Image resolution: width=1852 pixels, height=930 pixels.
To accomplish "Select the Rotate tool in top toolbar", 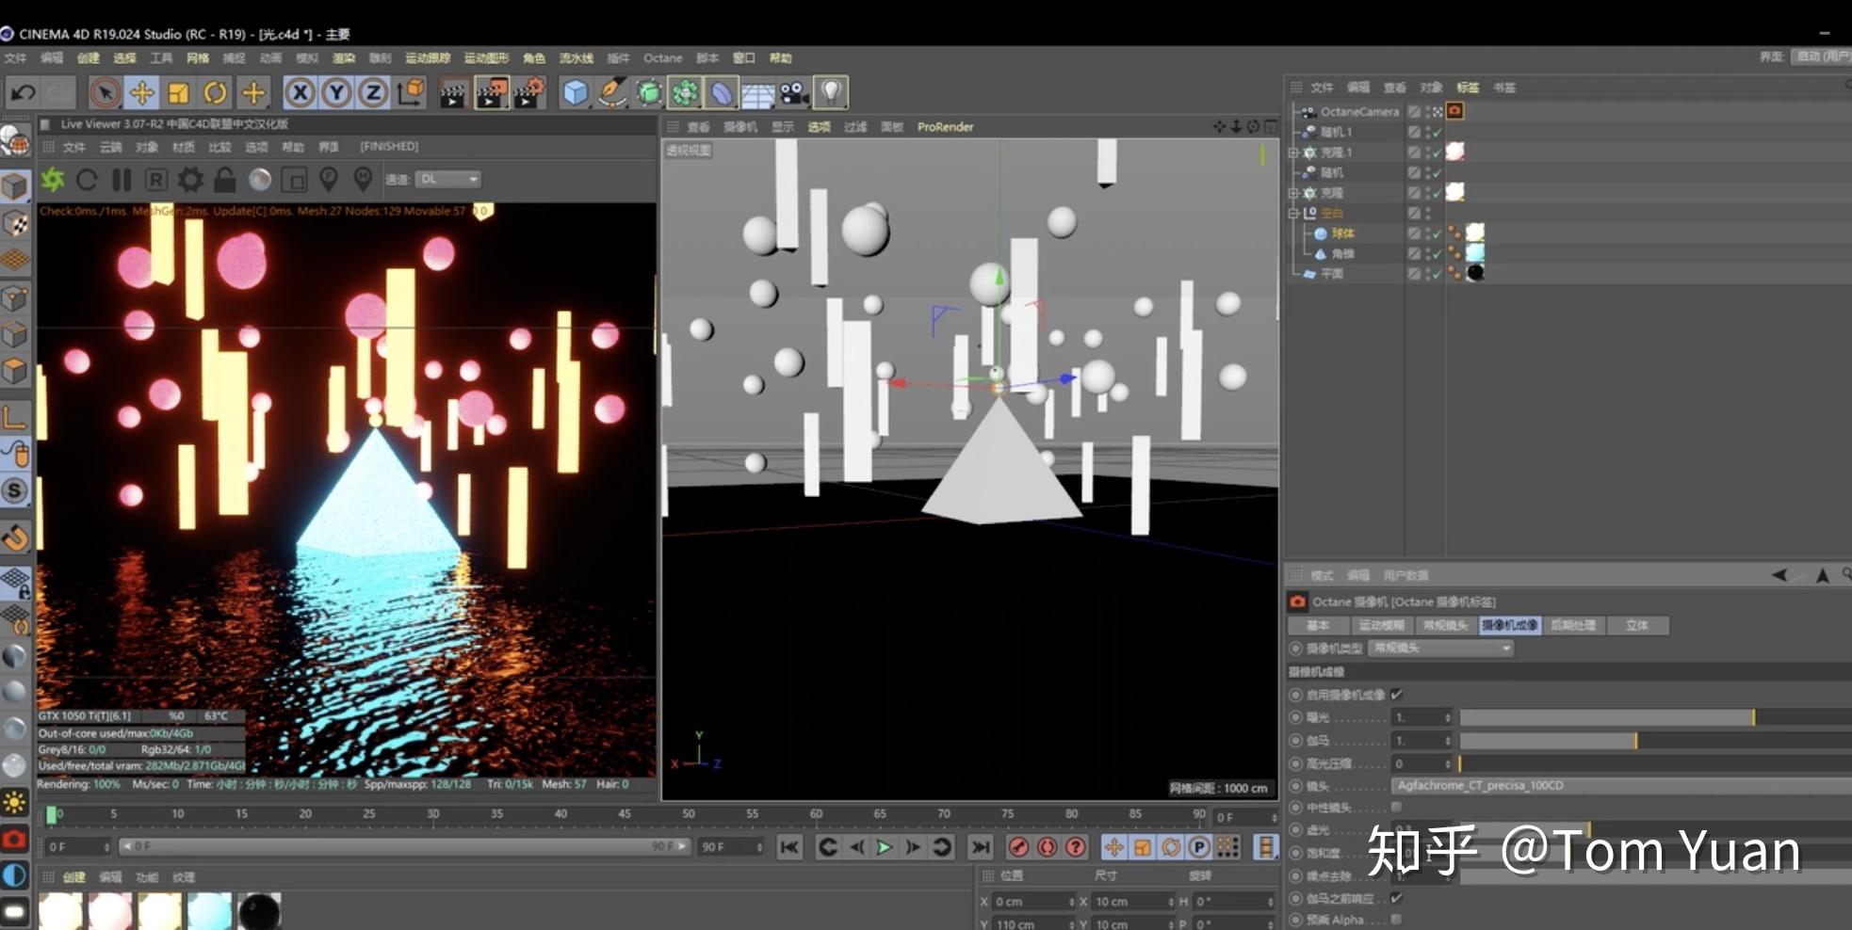I will pyautogui.click(x=216, y=92).
